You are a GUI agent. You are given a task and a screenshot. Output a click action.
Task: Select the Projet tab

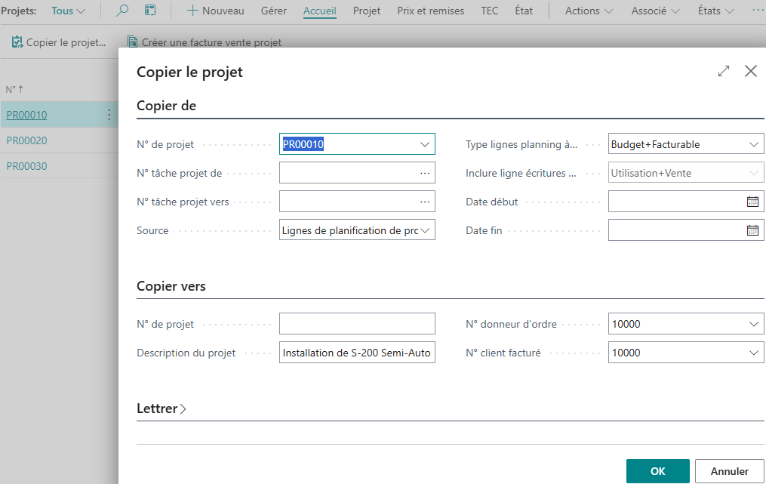click(366, 11)
